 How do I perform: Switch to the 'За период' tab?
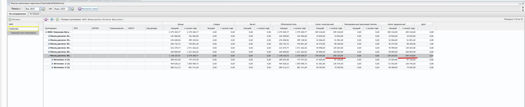[x=34, y=14]
